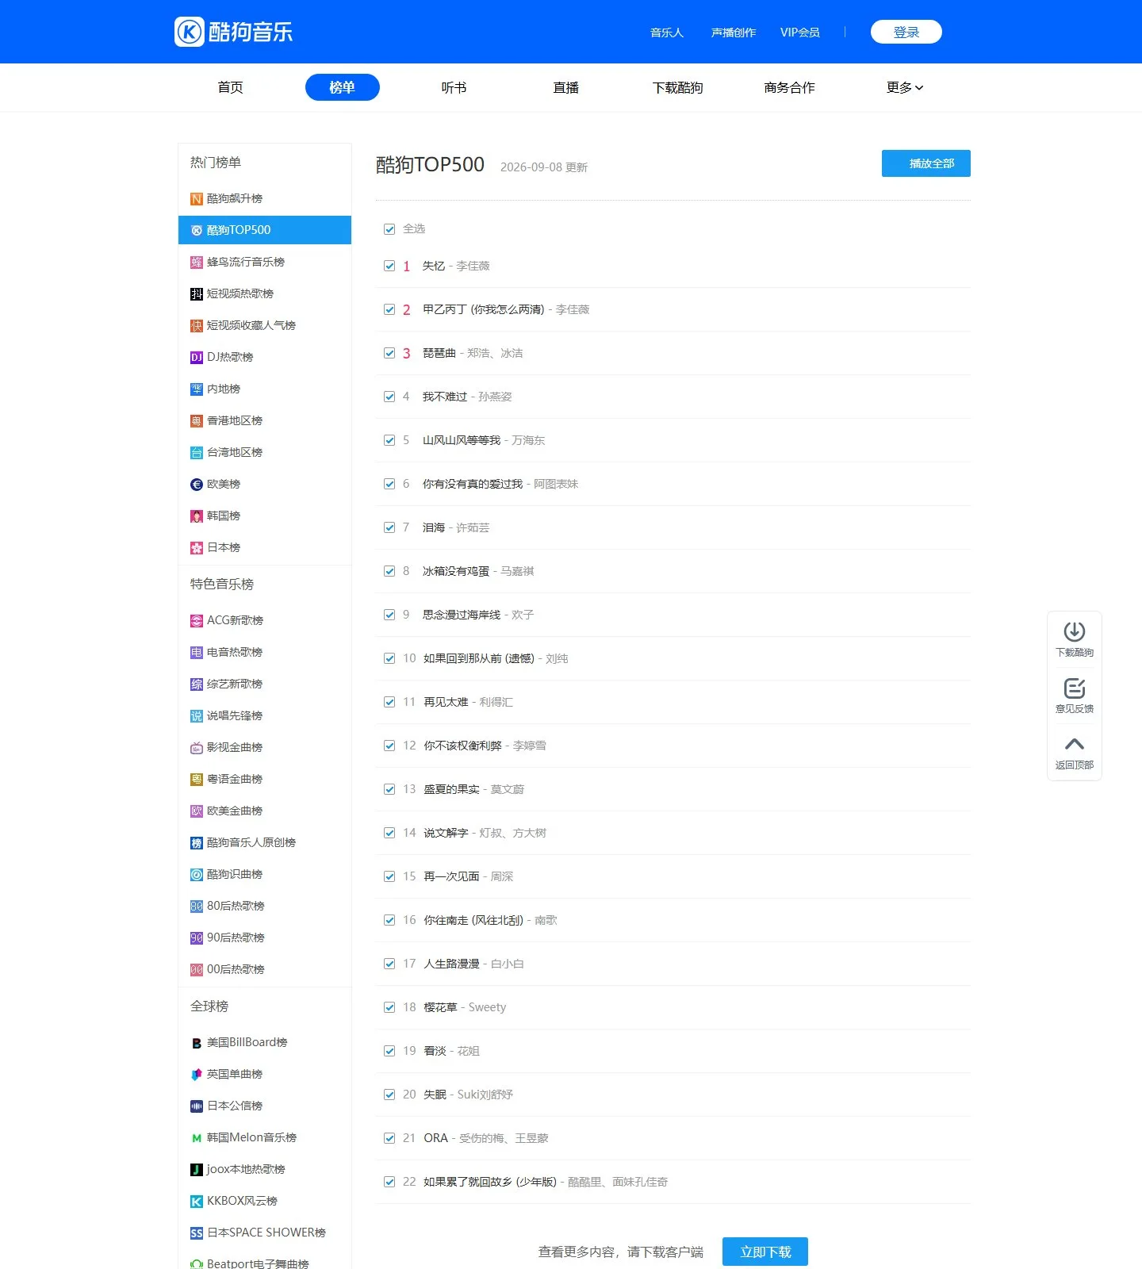Open song 思念漫过海岸线
The image size is (1142, 1269).
pos(462,615)
